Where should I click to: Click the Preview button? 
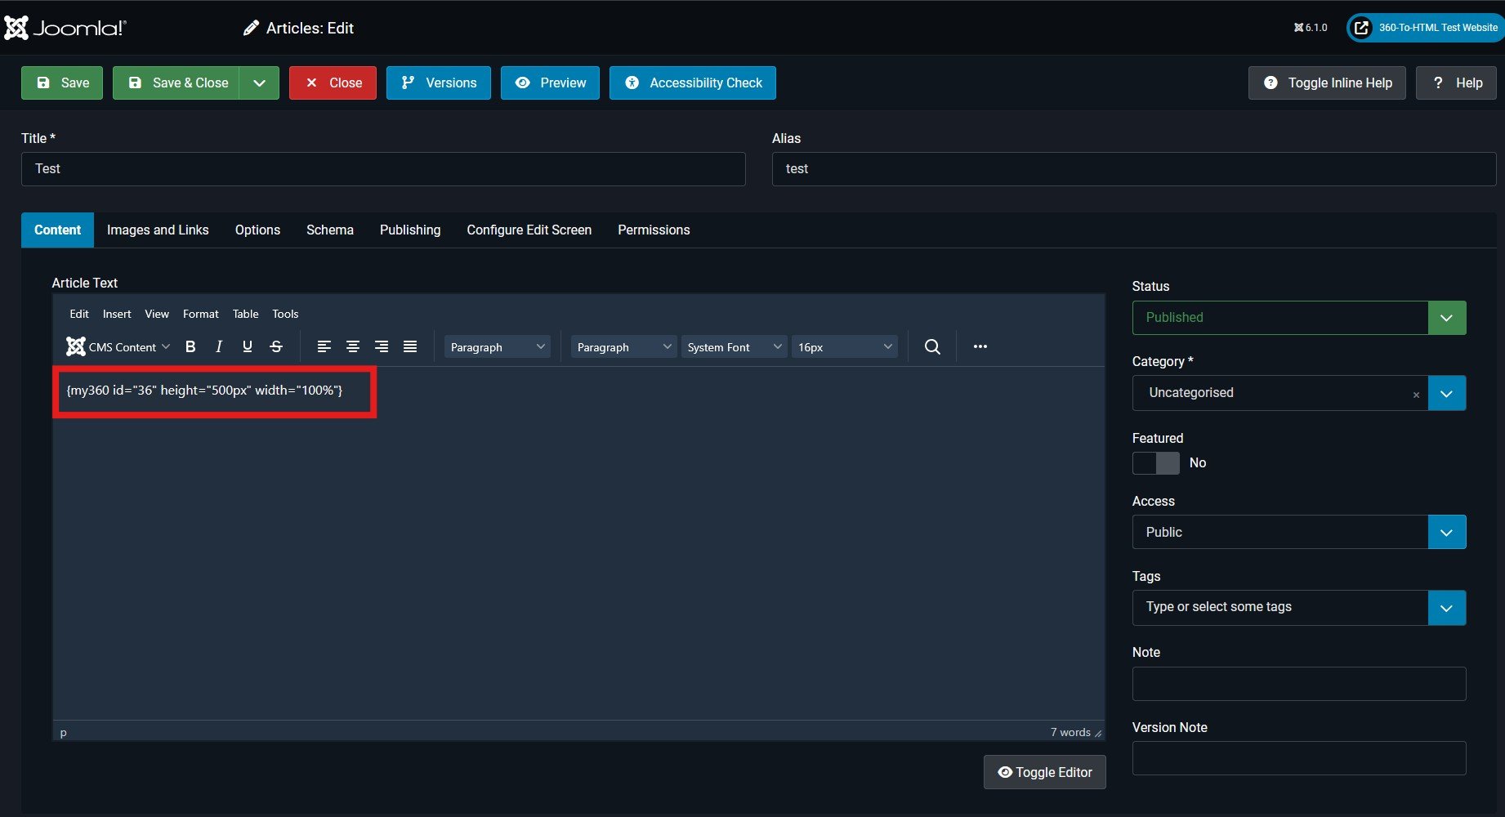pyautogui.click(x=550, y=83)
